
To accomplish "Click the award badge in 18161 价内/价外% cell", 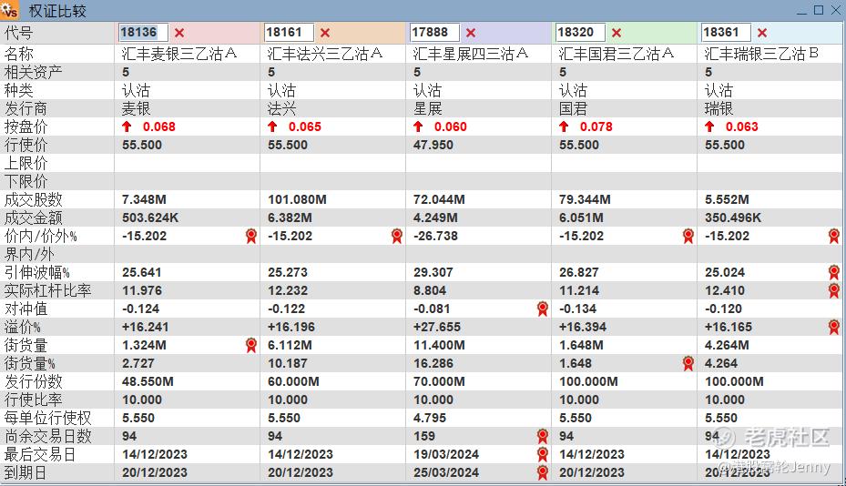I will pos(396,236).
